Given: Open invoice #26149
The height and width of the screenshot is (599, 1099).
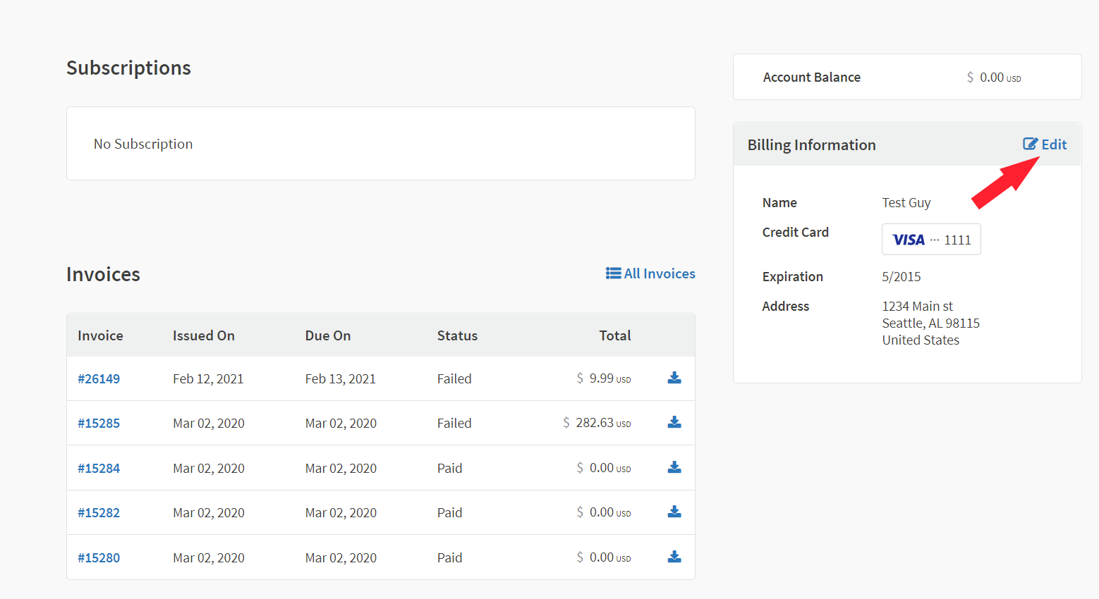Looking at the screenshot, I should (99, 378).
